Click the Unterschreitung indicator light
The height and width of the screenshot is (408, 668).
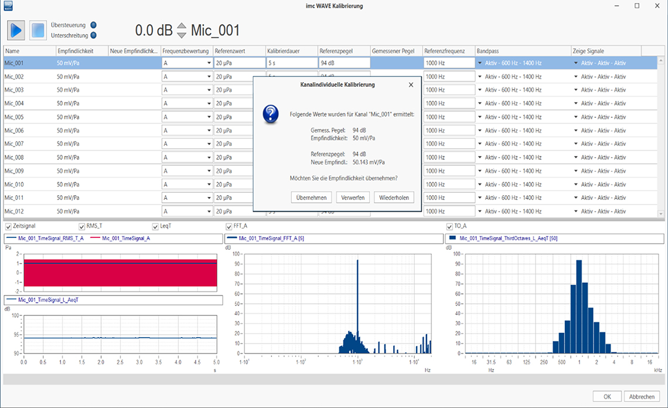click(93, 36)
